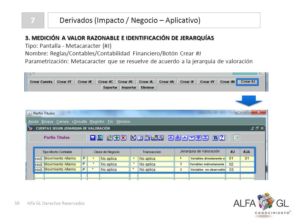
Task: Click the 'HAS' cell in the first row
Action: click(39, 159)
